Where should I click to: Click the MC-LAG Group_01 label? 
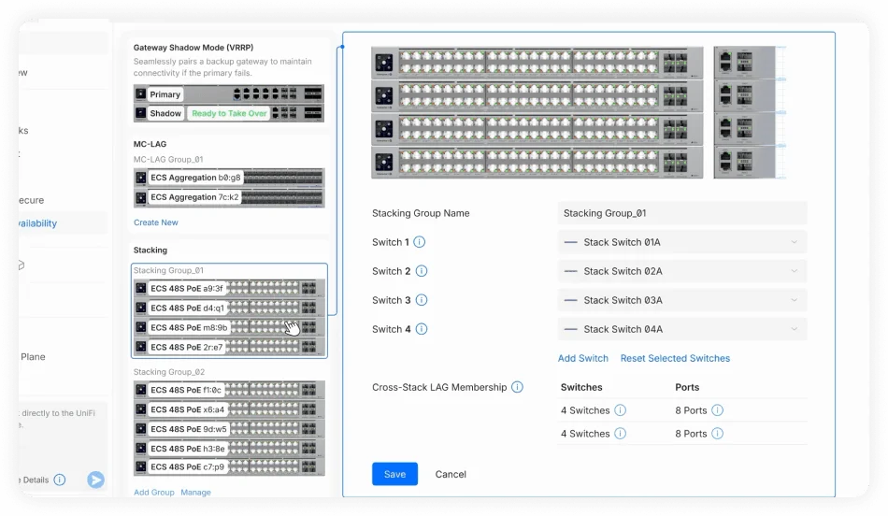click(x=168, y=160)
